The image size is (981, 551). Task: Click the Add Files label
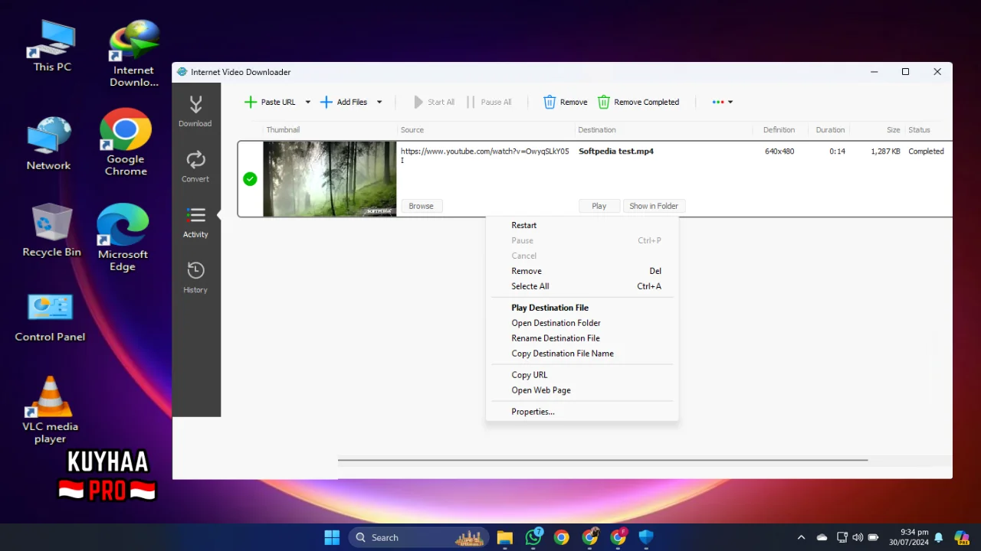[352, 102]
